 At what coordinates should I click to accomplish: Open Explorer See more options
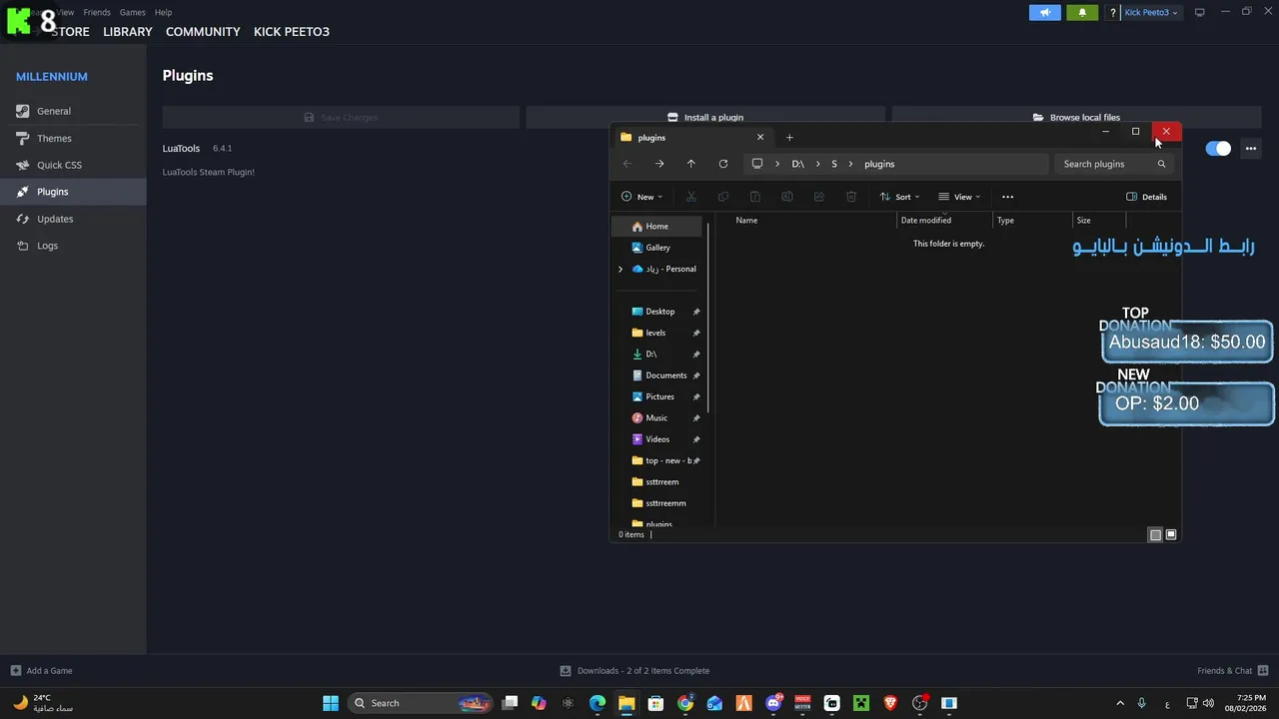(x=1007, y=197)
